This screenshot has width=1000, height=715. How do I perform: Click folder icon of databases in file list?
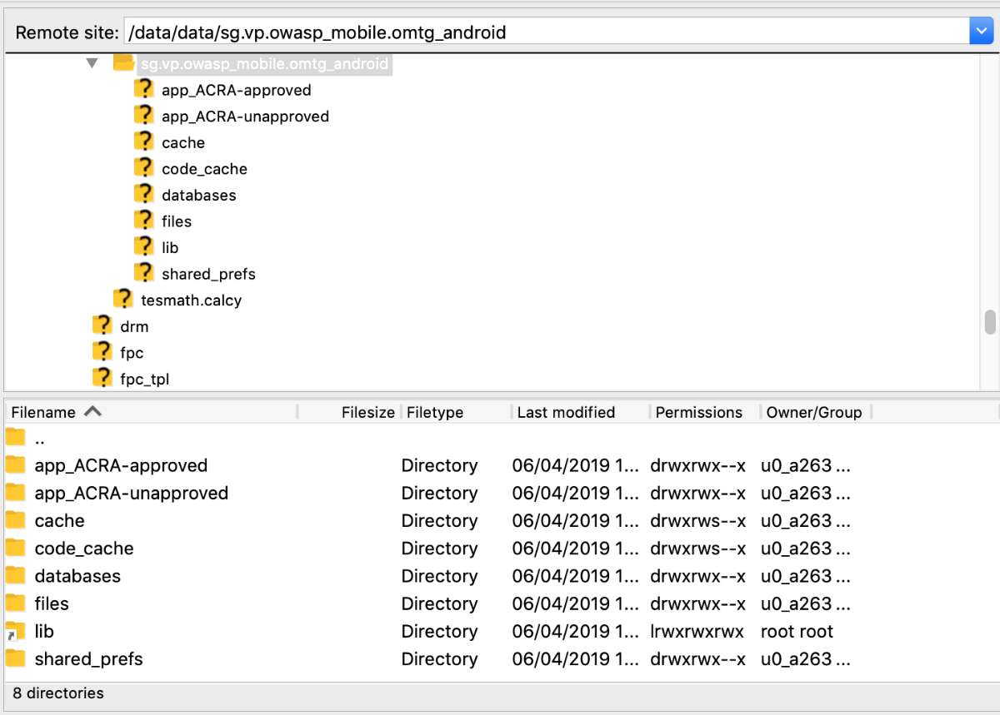point(16,575)
